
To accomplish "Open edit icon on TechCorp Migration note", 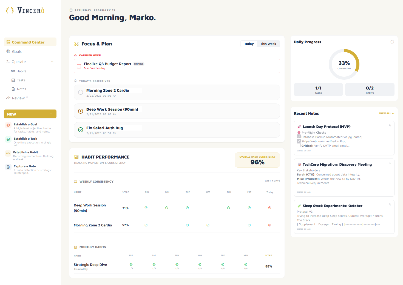I will pos(390,163).
